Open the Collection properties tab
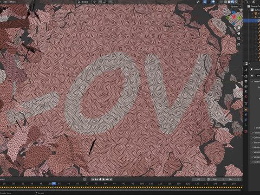The height and width of the screenshot is (195, 260). [x=246, y=103]
